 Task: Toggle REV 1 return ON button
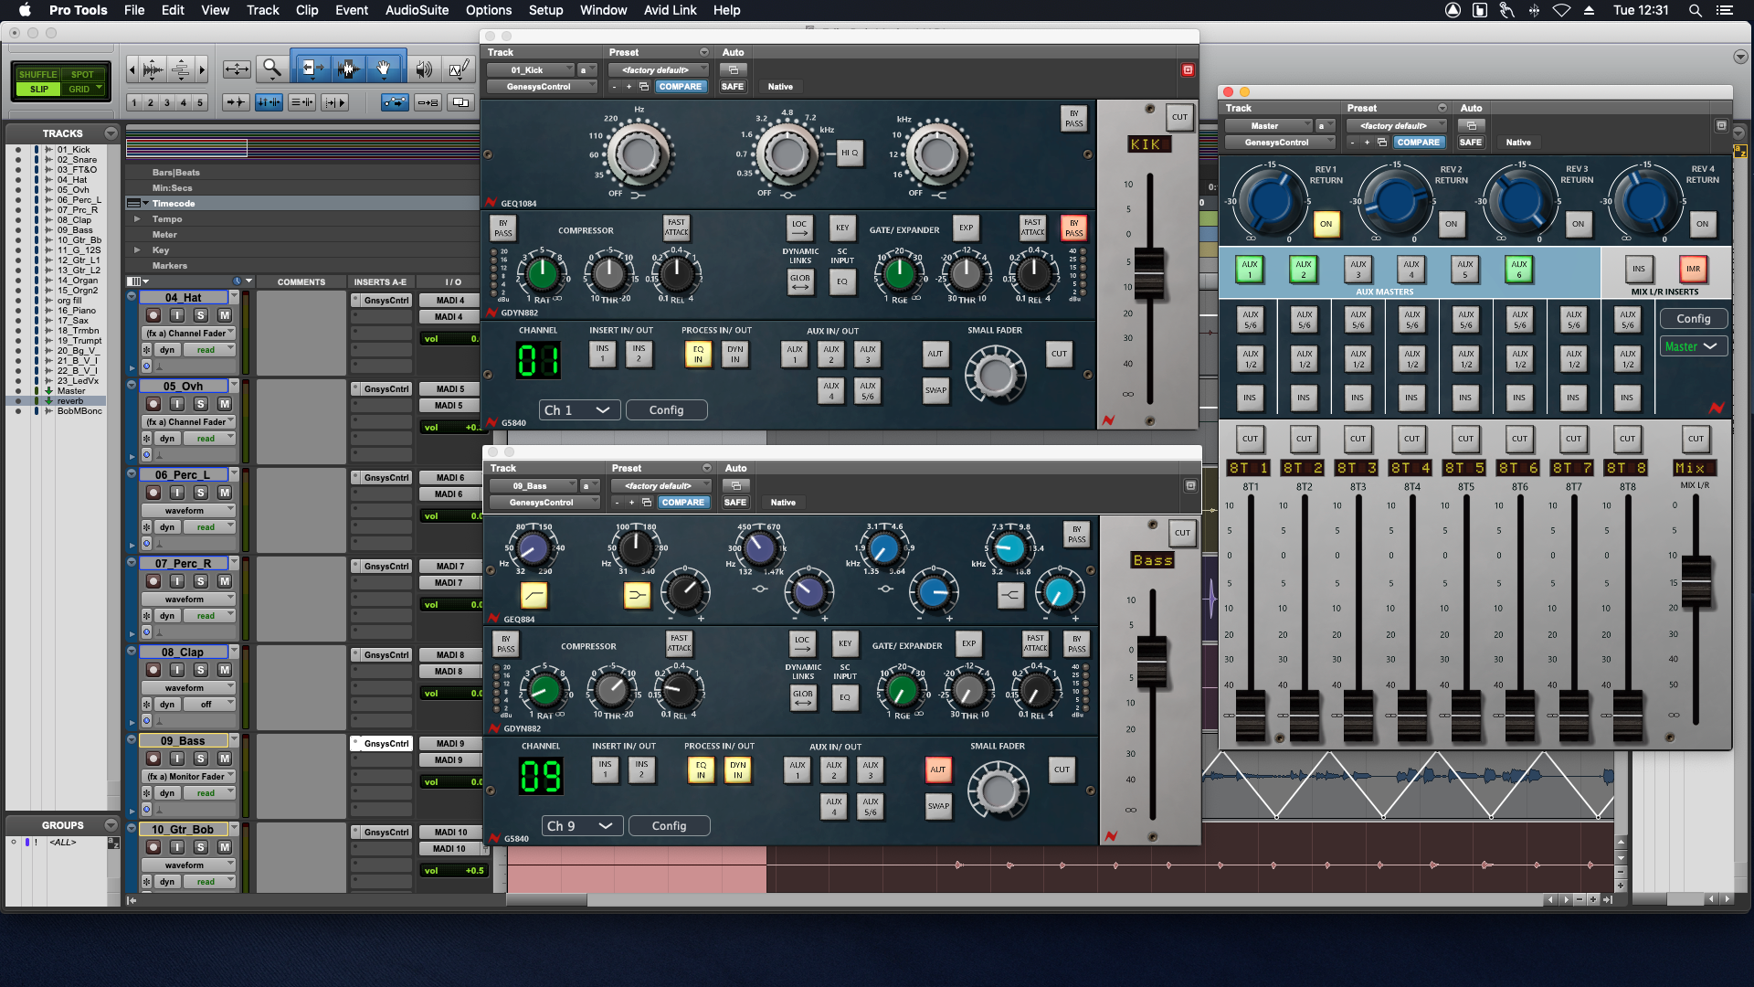pyautogui.click(x=1326, y=224)
